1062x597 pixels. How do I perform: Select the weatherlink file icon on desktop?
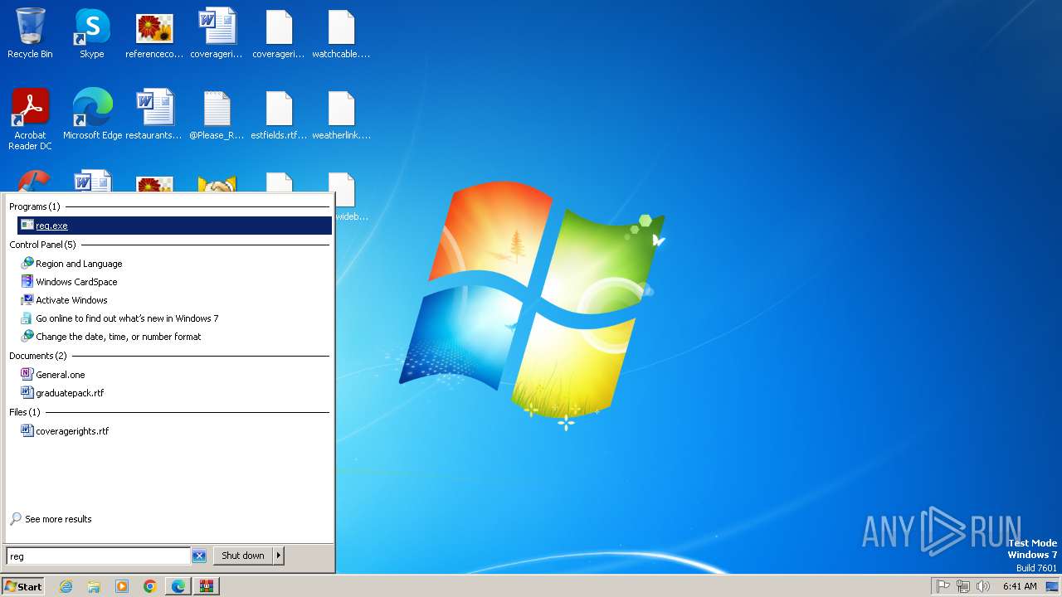click(341, 115)
